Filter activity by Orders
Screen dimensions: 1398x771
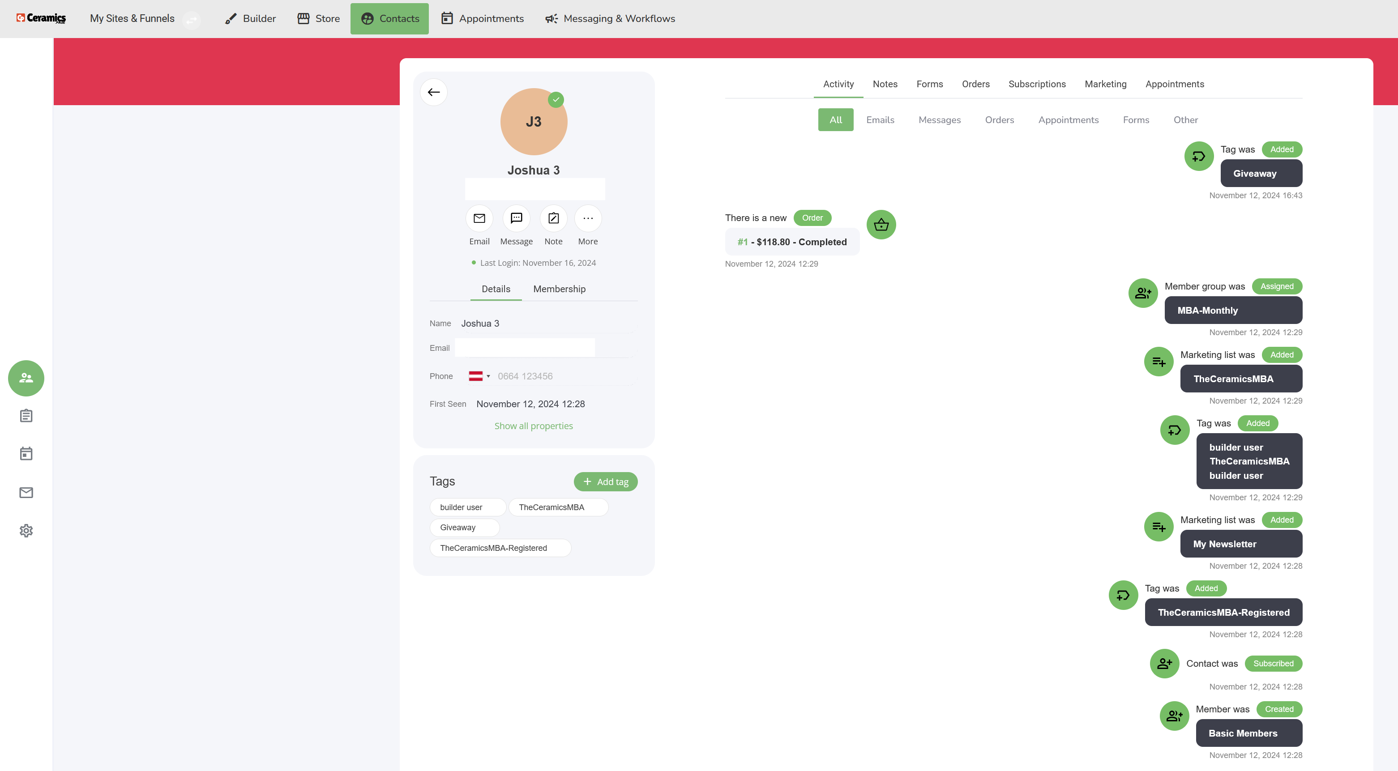(1000, 120)
